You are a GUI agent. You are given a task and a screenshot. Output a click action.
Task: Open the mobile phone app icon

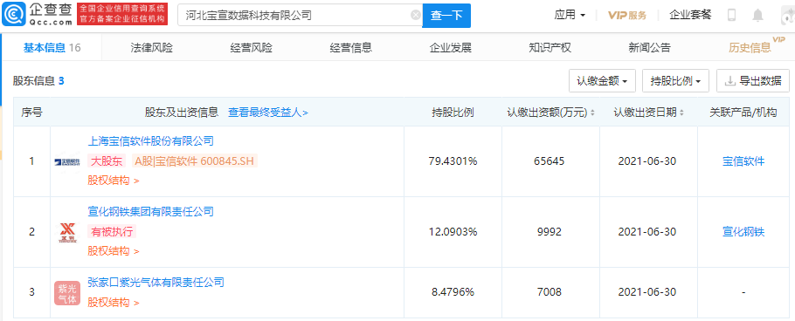731,15
